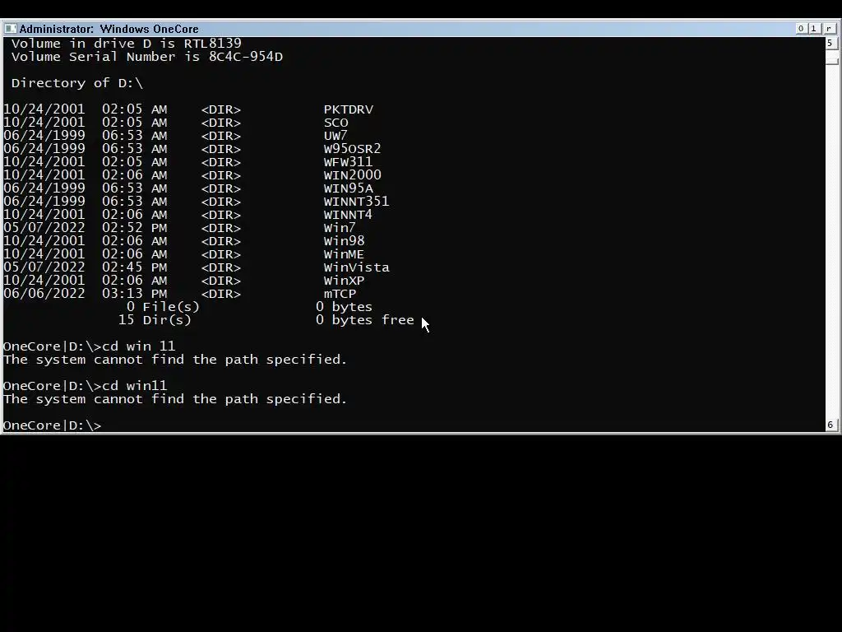Viewport: 842px width, 632px height.
Task: Click the PKTDRV directory entry
Action: (x=349, y=109)
